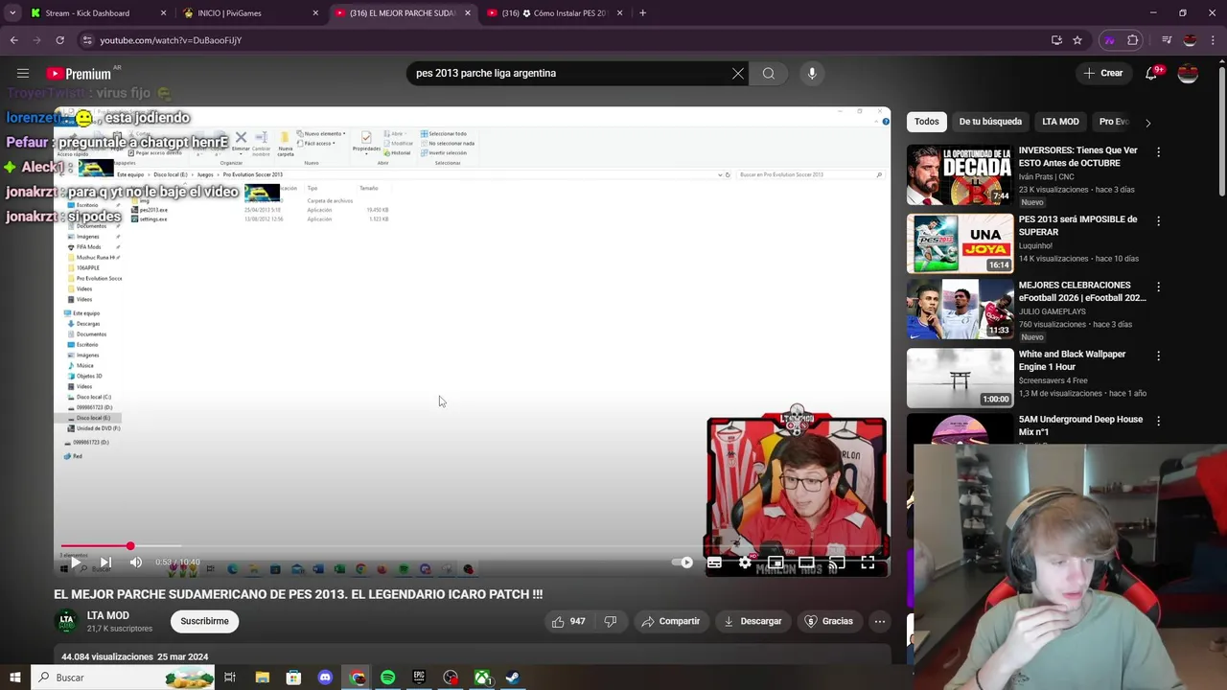Go back in the browser
Screen dimensions: 1227x690
14,40
